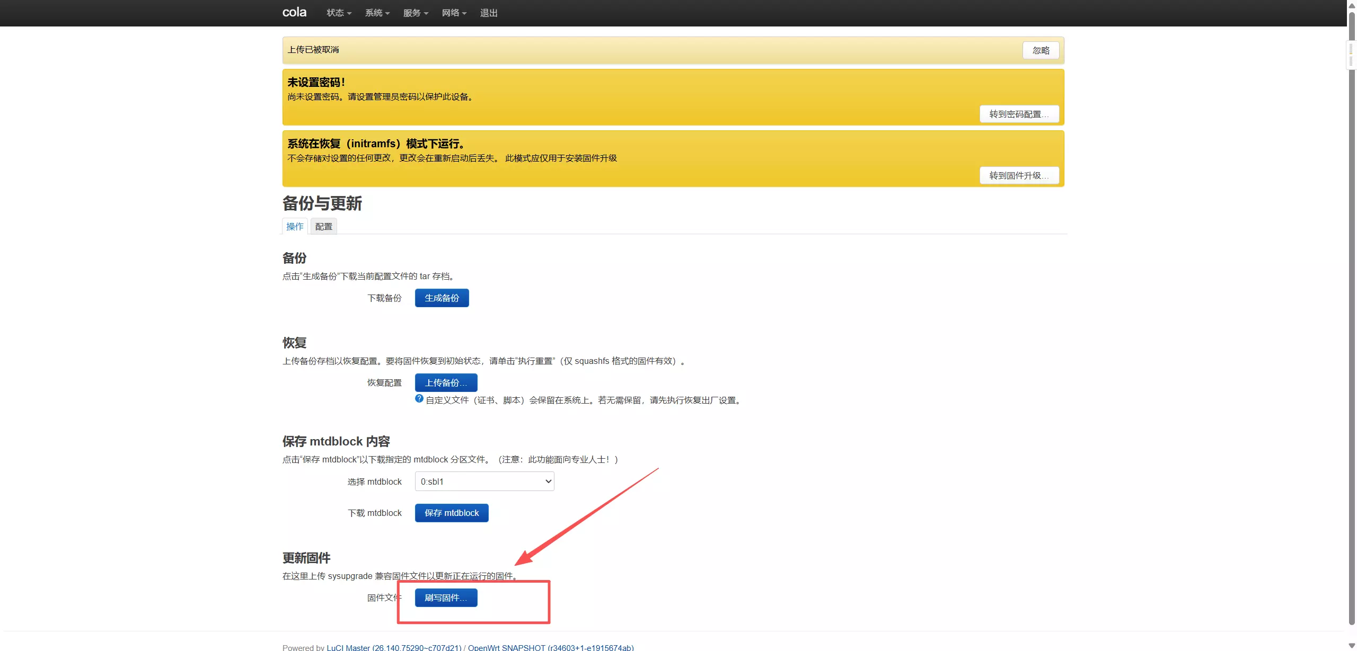Click the 保存 mtdblock 内容 heading
Viewport: 1357px width, 651px height.
coord(336,441)
